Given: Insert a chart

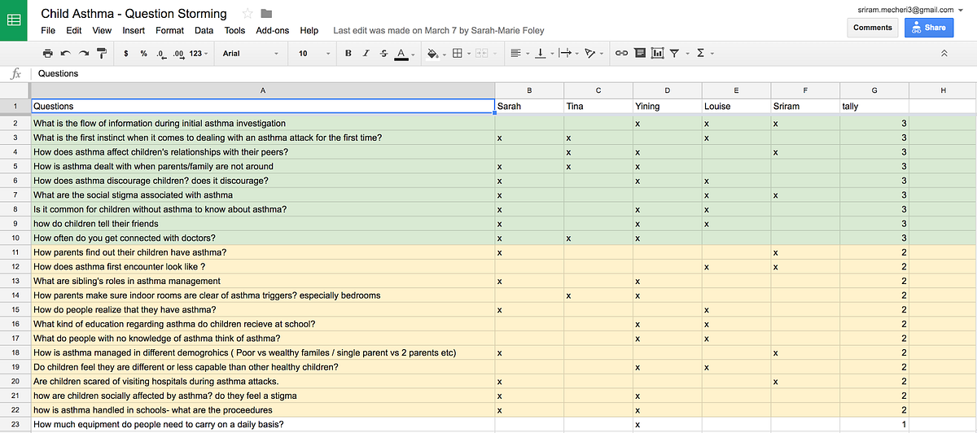Looking at the screenshot, I should [x=658, y=53].
